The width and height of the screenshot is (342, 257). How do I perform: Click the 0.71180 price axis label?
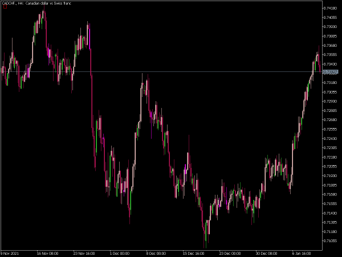330,232
